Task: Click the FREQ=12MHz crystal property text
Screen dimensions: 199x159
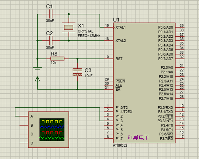Action: (89, 36)
